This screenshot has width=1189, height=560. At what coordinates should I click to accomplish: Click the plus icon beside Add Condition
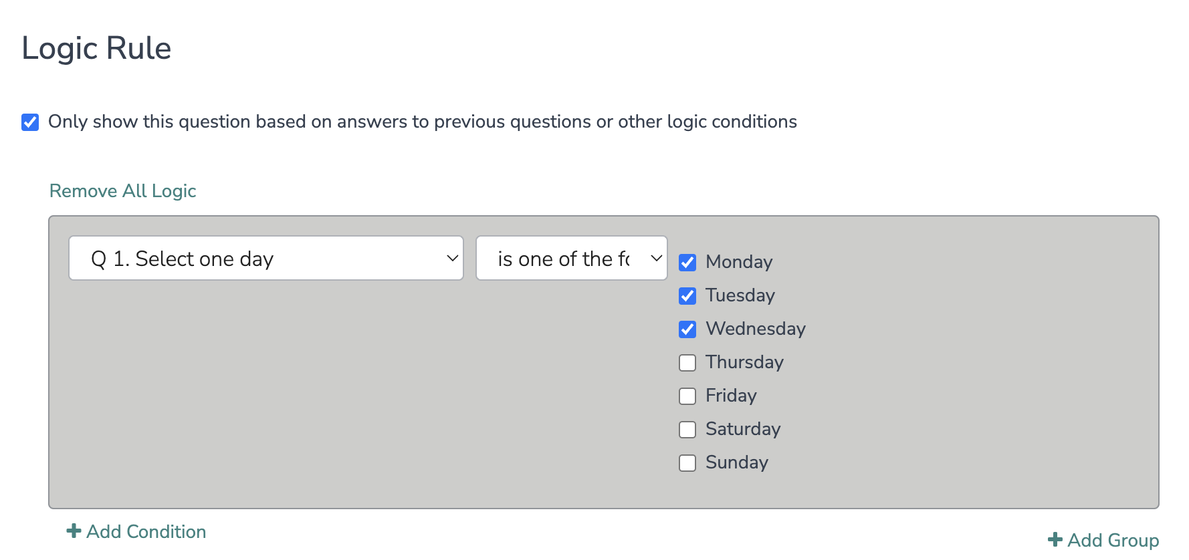74,531
